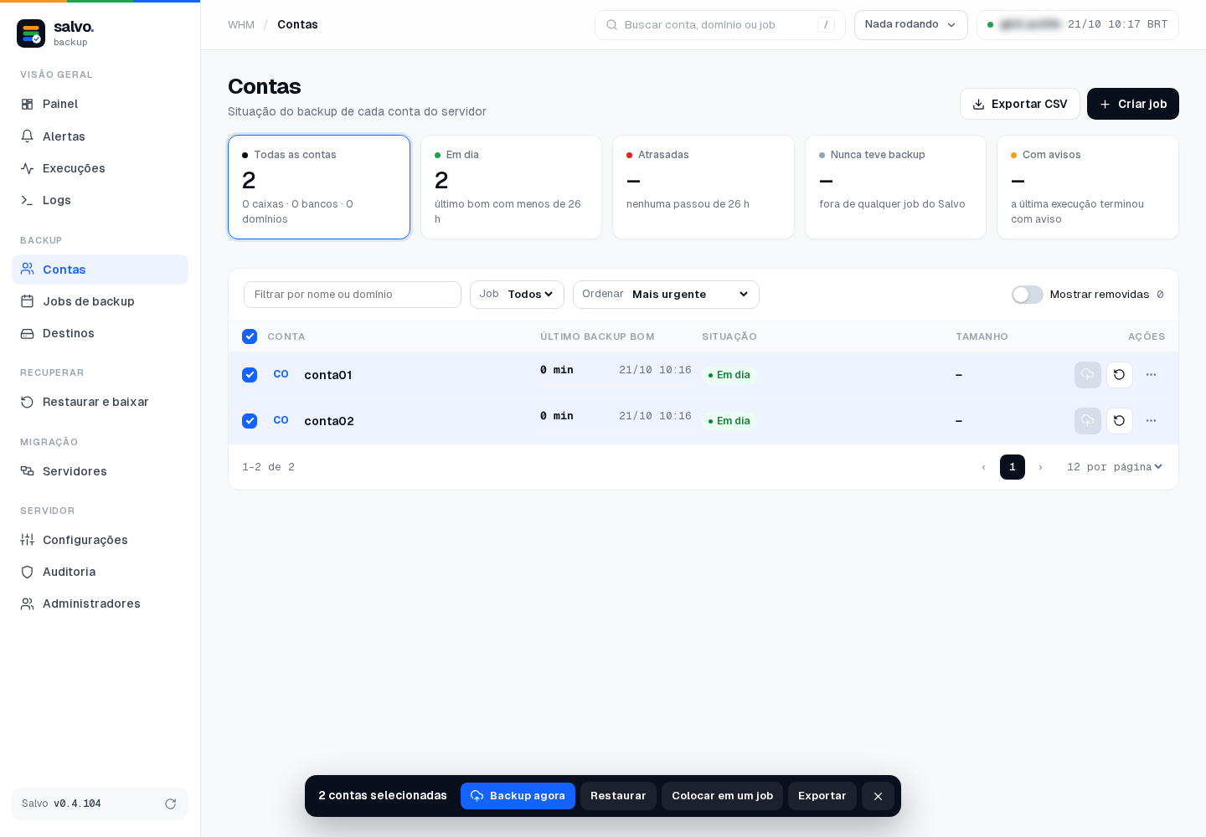Uncheck the conta02 row checkbox

pos(250,421)
